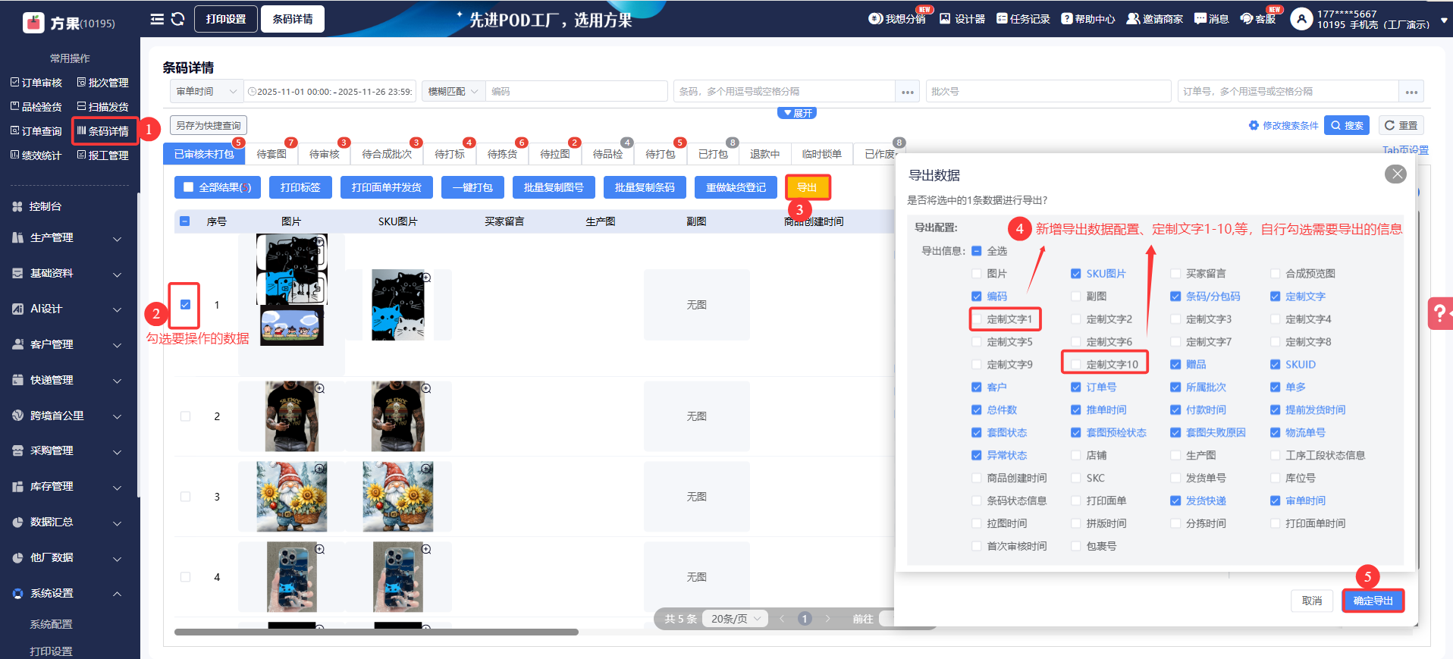1453x659 pixels.
Task: Open the 我想分佣 commission icon
Action: pyautogui.click(x=875, y=19)
